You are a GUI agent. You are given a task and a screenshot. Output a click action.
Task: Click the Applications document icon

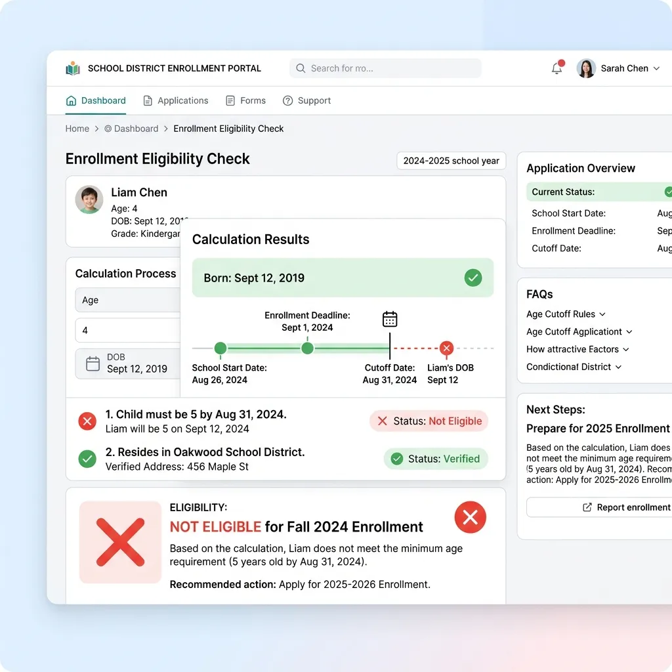click(x=148, y=100)
